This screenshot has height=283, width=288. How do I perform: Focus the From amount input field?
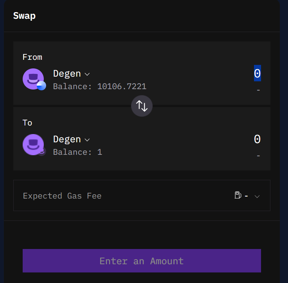click(257, 73)
